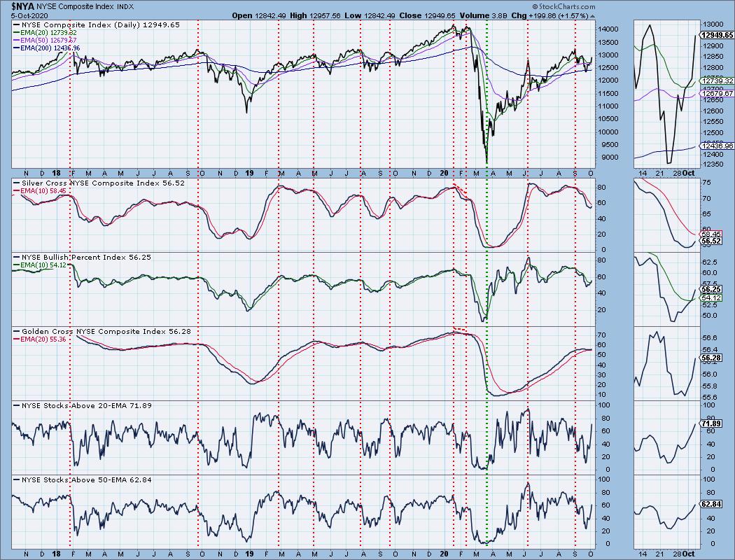Click the 9000 price axis label
The height and width of the screenshot is (560, 735).
[x=608, y=157]
